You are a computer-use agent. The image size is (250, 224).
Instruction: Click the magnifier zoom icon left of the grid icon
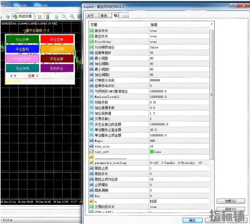[x=72, y=16]
